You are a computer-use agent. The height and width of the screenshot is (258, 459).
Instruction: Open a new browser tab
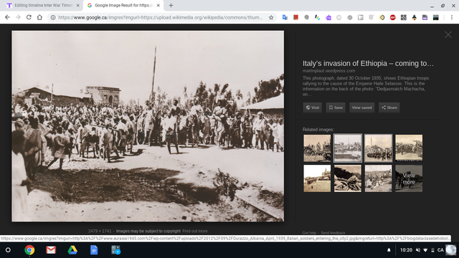point(171,5)
